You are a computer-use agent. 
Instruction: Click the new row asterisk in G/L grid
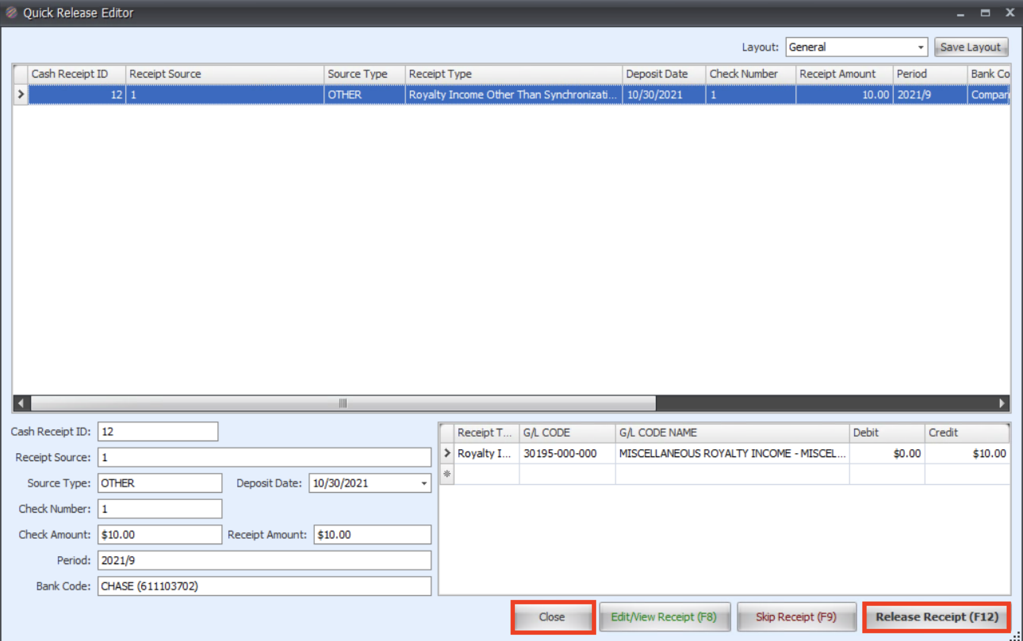click(446, 473)
